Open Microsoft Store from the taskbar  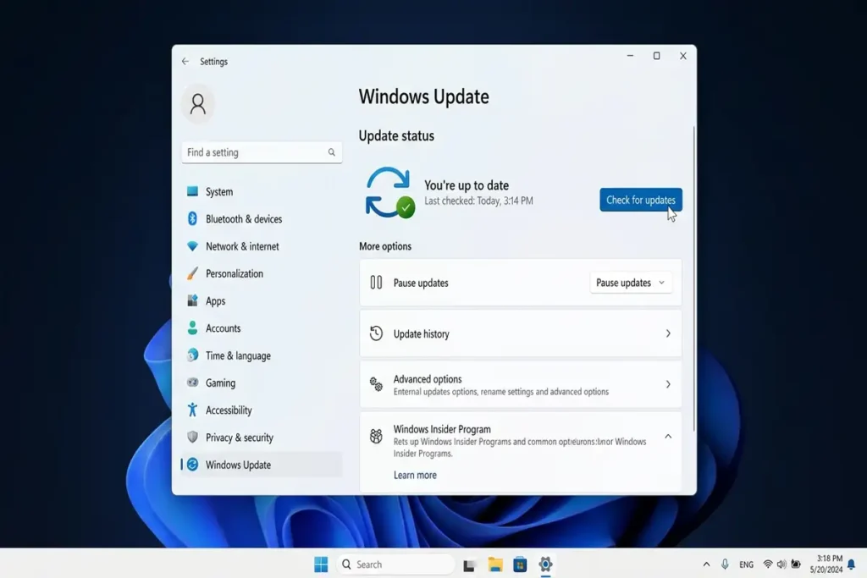coord(520,564)
